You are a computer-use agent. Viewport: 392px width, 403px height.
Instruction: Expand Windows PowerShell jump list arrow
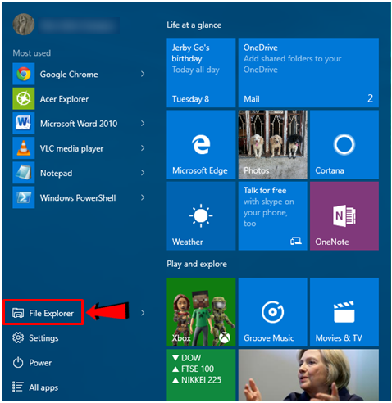[x=143, y=197]
